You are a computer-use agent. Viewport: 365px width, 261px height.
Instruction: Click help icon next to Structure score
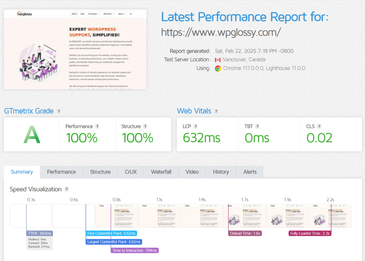[x=145, y=127]
